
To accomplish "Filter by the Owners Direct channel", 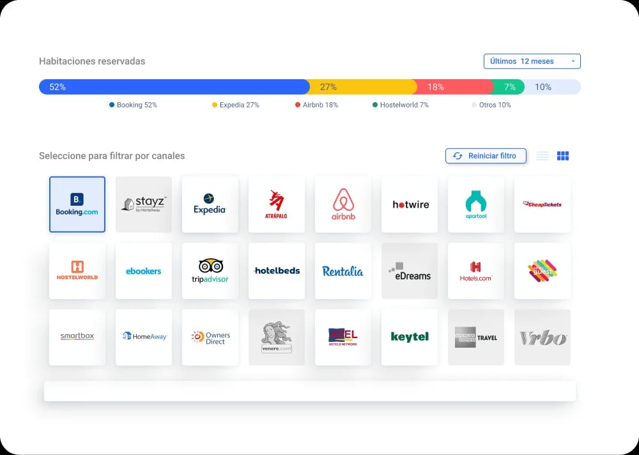I will [x=210, y=337].
